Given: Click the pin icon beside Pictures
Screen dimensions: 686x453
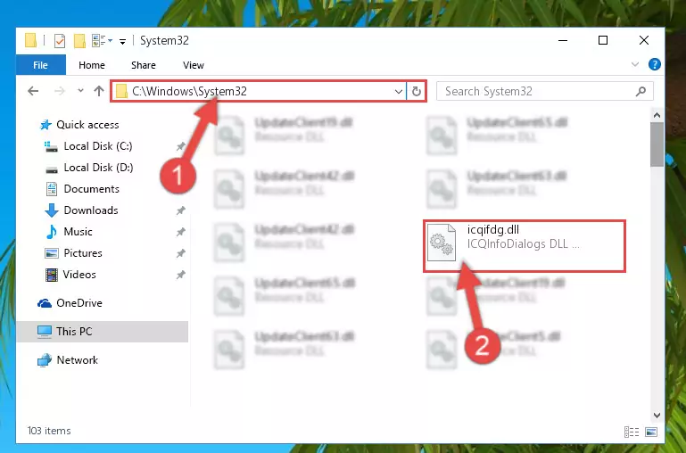Looking at the screenshot, I should pyautogui.click(x=180, y=253).
